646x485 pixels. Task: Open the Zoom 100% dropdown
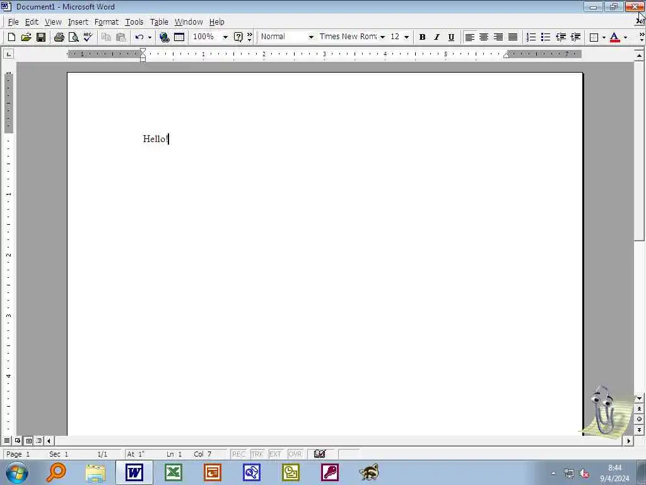click(225, 37)
